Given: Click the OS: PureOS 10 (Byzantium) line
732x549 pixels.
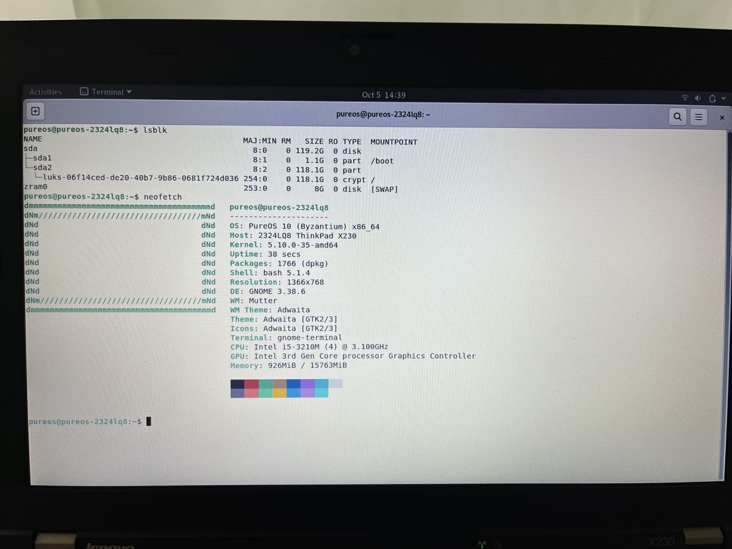Looking at the screenshot, I should [304, 226].
